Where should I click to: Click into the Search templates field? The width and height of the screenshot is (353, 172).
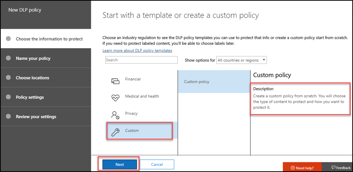[141, 60]
